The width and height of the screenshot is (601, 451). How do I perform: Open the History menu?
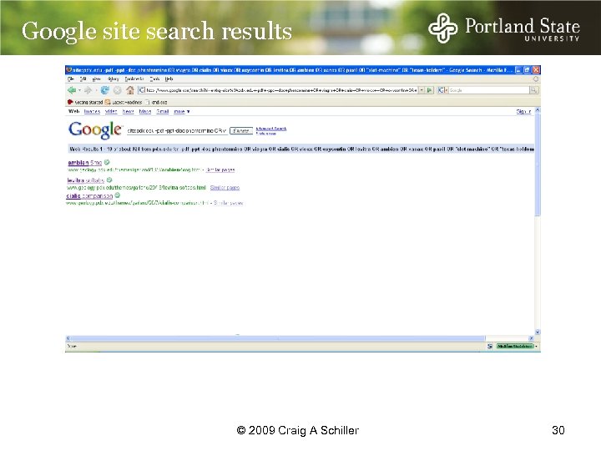coord(114,79)
